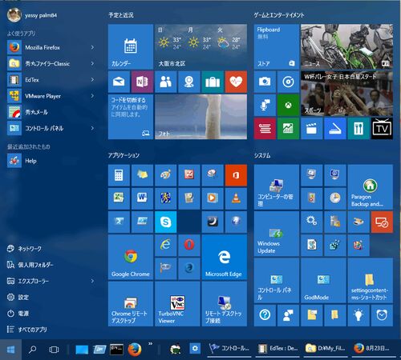
Task: Open Task View on the taskbar
Action: point(54,350)
